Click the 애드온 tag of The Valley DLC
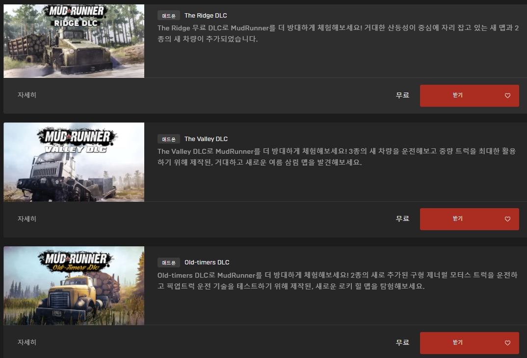This screenshot has height=358, width=527. (x=169, y=139)
